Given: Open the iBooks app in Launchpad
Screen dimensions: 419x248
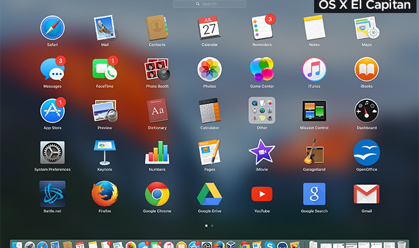Looking at the screenshot, I should [367, 69].
